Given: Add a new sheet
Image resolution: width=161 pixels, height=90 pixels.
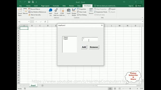Looking at the screenshot, I should pos(43,85).
